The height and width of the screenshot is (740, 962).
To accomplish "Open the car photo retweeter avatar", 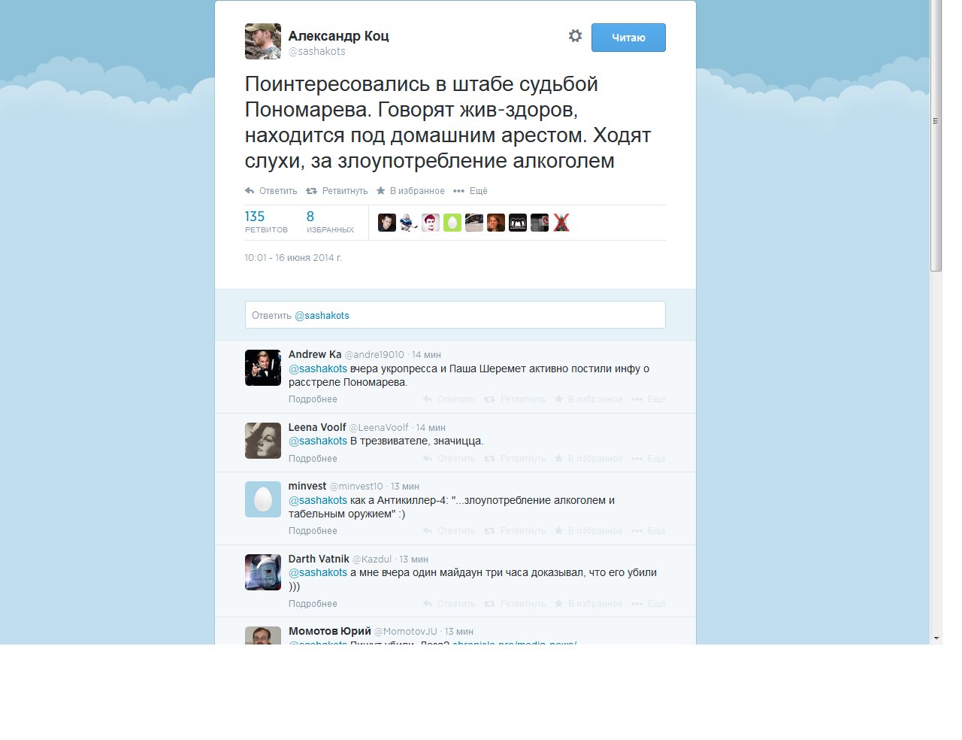I will 474,223.
